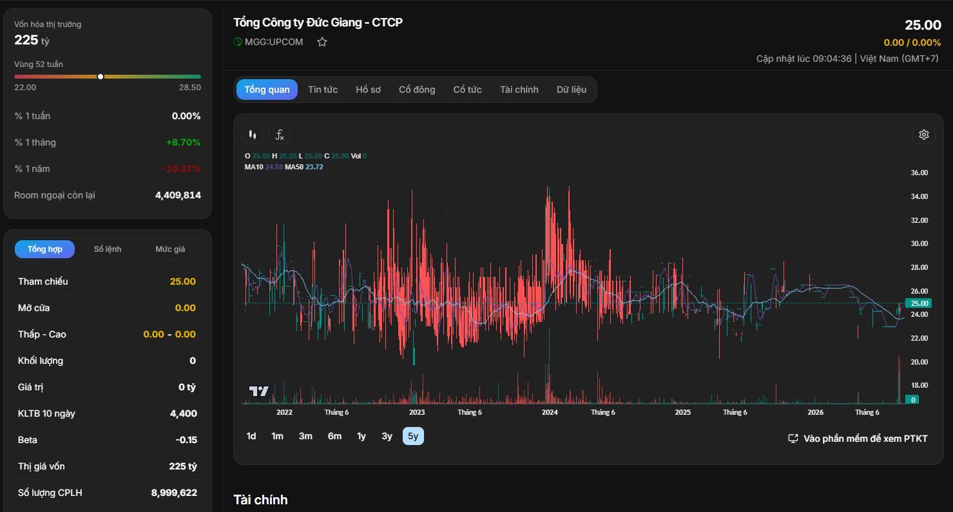Set chart range to 6m
This screenshot has width=953, height=512.
(334, 436)
